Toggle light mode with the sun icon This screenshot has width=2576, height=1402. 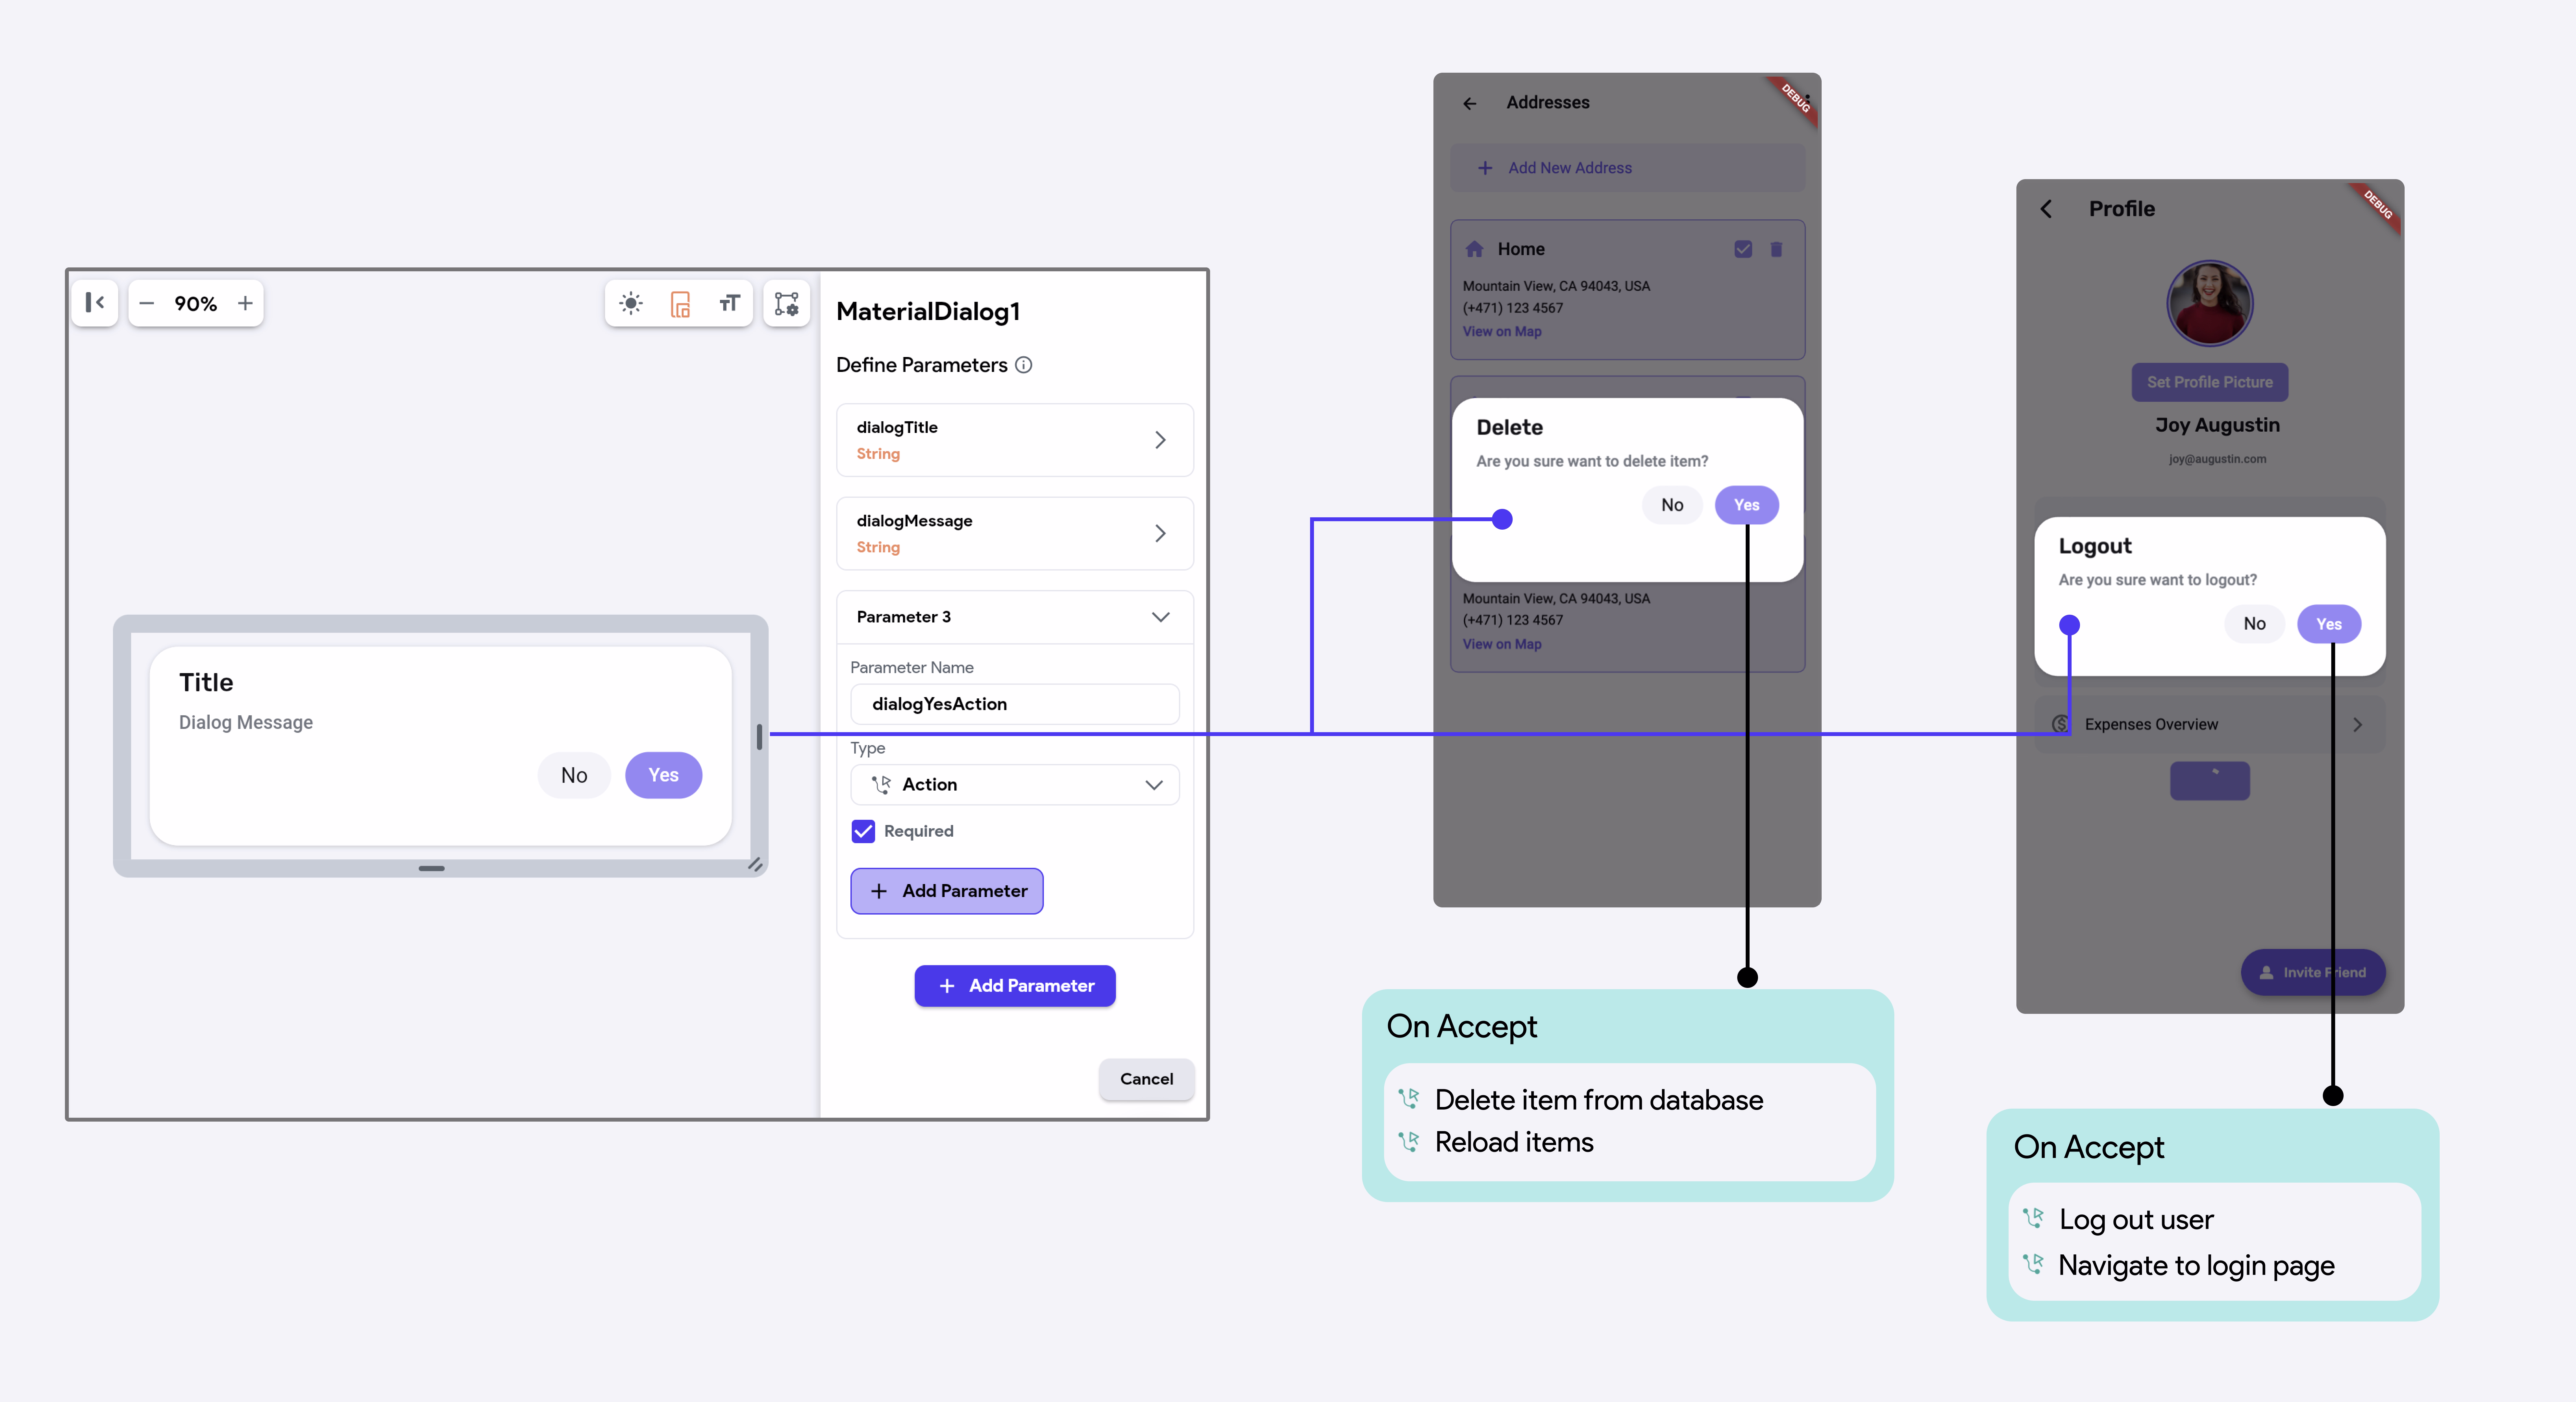tap(631, 303)
